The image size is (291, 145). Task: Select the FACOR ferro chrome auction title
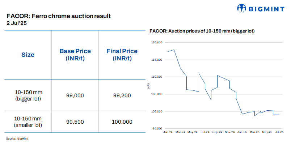[59, 16]
